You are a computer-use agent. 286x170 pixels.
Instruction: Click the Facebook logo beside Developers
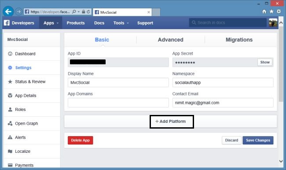point(7,23)
